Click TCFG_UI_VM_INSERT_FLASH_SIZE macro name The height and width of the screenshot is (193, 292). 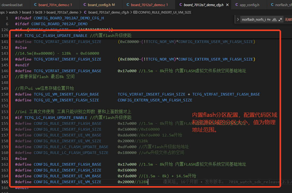pos(66,100)
